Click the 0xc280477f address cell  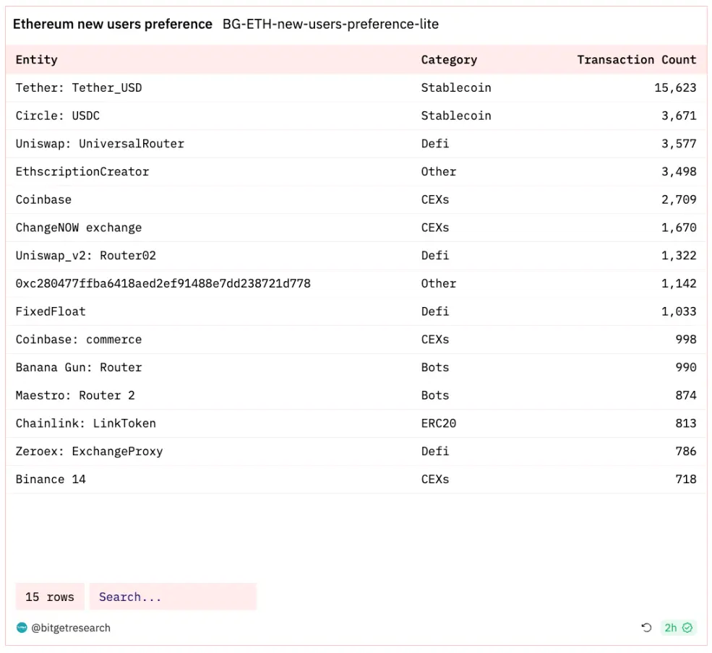pyautogui.click(x=163, y=284)
